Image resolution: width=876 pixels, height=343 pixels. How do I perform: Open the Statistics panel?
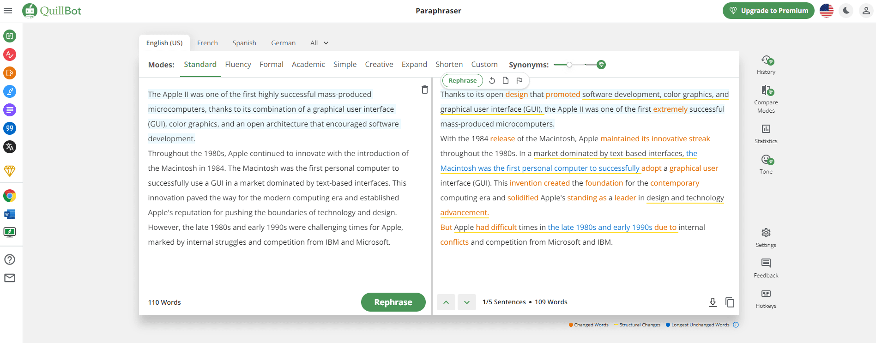click(x=766, y=133)
